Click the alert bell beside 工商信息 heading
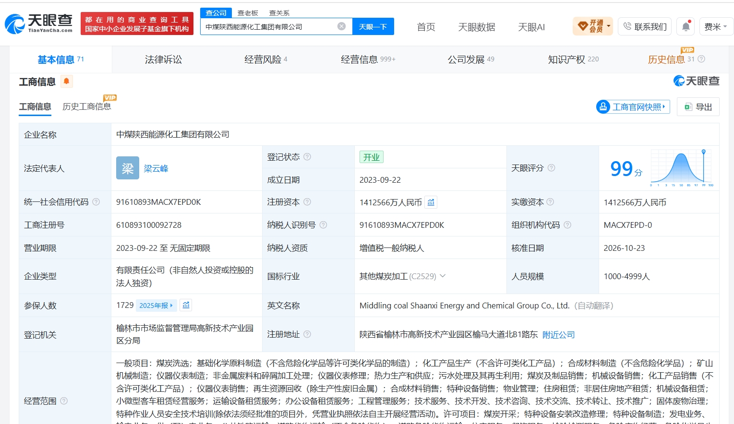 point(66,81)
